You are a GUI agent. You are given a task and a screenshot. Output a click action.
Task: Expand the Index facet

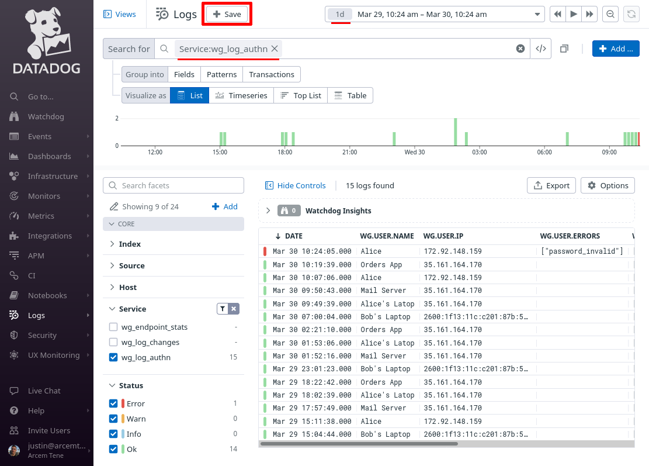pyautogui.click(x=112, y=244)
